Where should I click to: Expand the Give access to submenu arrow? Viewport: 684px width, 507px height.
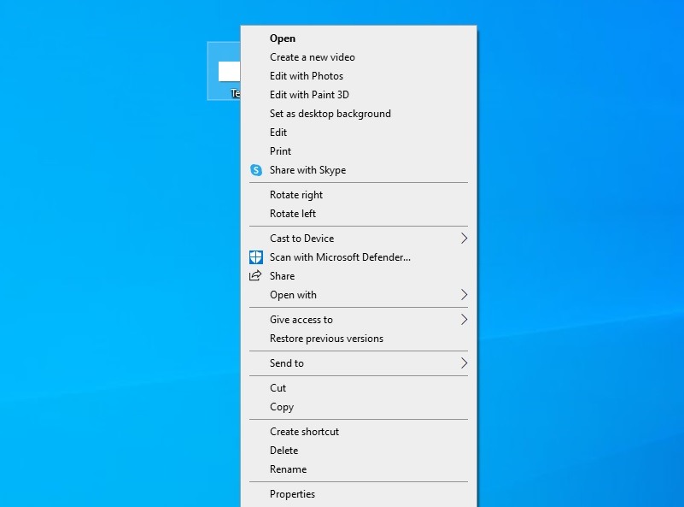[x=464, y=320]
